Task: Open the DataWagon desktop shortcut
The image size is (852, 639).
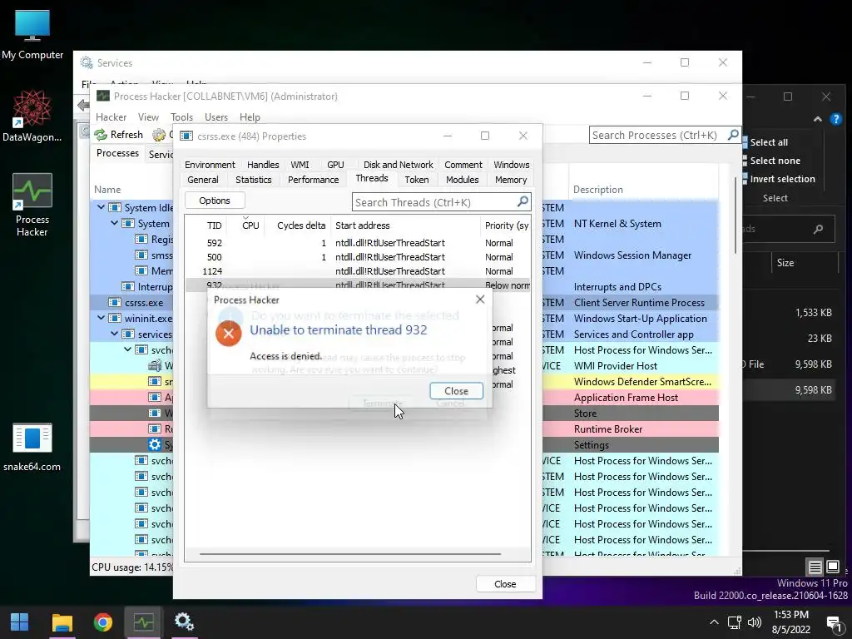Action: (x=32, y=116)
